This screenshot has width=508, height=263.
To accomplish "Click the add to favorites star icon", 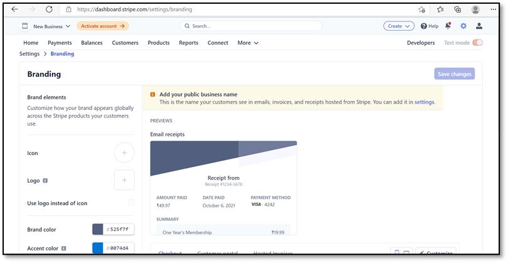I will [421, 9].
